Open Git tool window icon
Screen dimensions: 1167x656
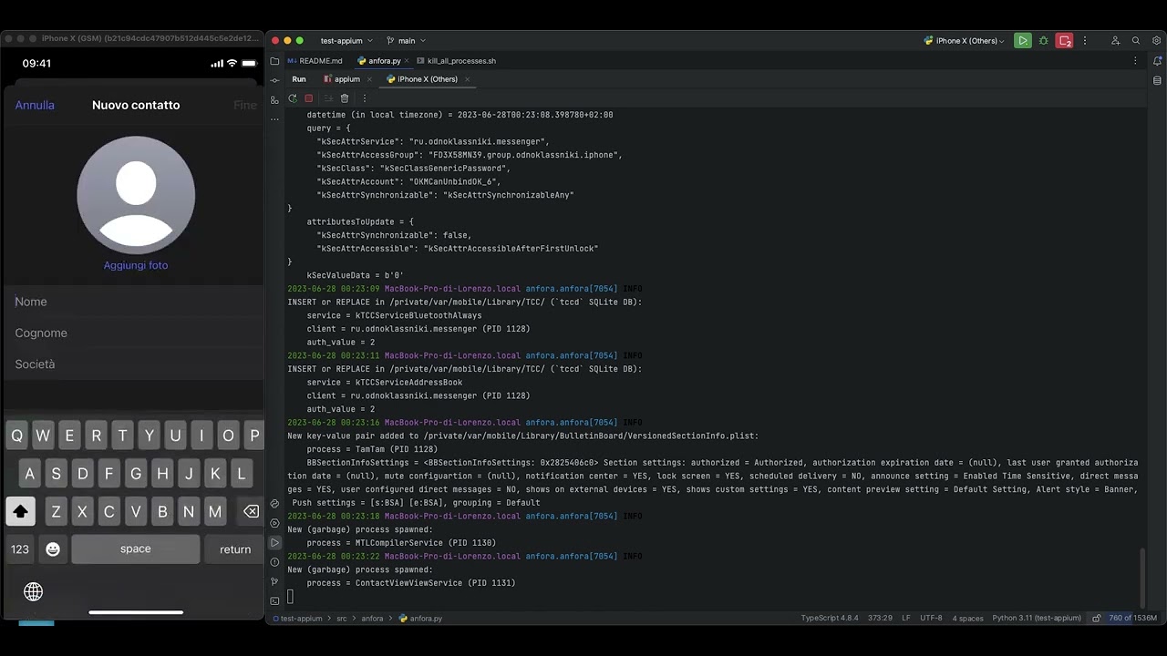coord(274,581)
